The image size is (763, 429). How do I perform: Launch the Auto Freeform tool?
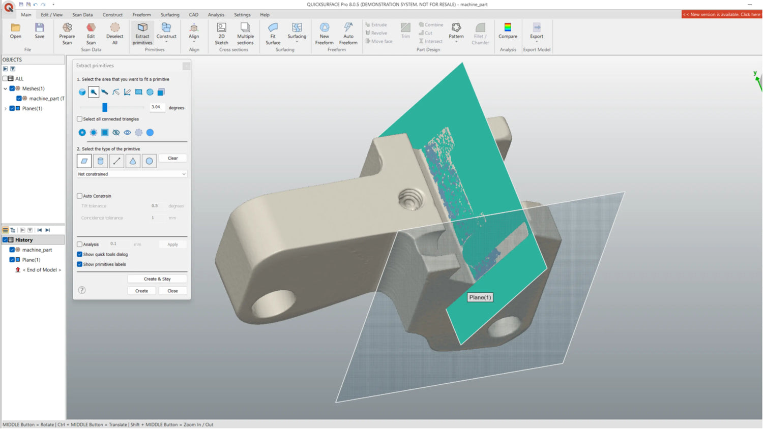[348, 33]
